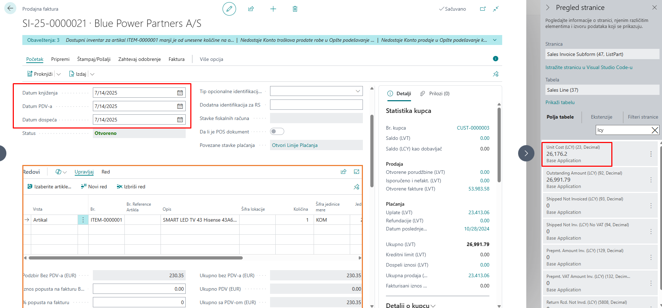Image resolution: width=662 pixels, height=308 pixels.
Task: Clear the lcy filter search box
Action: [655, 130]
